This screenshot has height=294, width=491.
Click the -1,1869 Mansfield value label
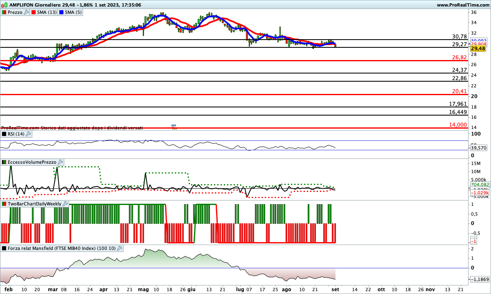479,279
